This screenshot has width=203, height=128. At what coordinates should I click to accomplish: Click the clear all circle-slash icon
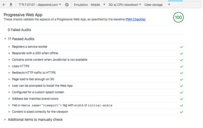tap(67, 5)
